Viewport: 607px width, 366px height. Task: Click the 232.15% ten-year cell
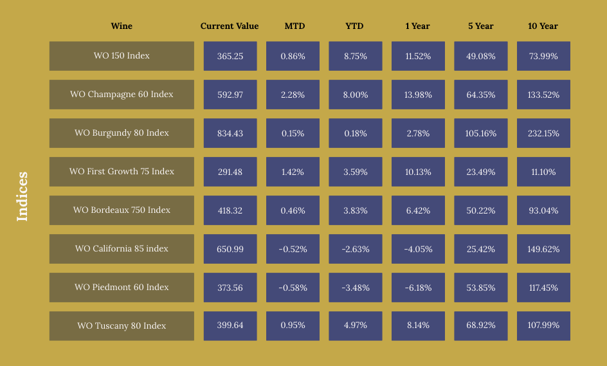(543, 133)
